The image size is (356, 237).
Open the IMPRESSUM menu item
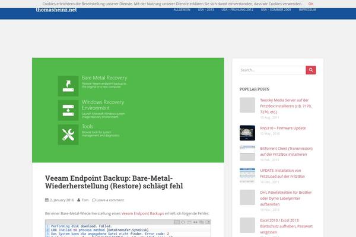tap(307, 9)
